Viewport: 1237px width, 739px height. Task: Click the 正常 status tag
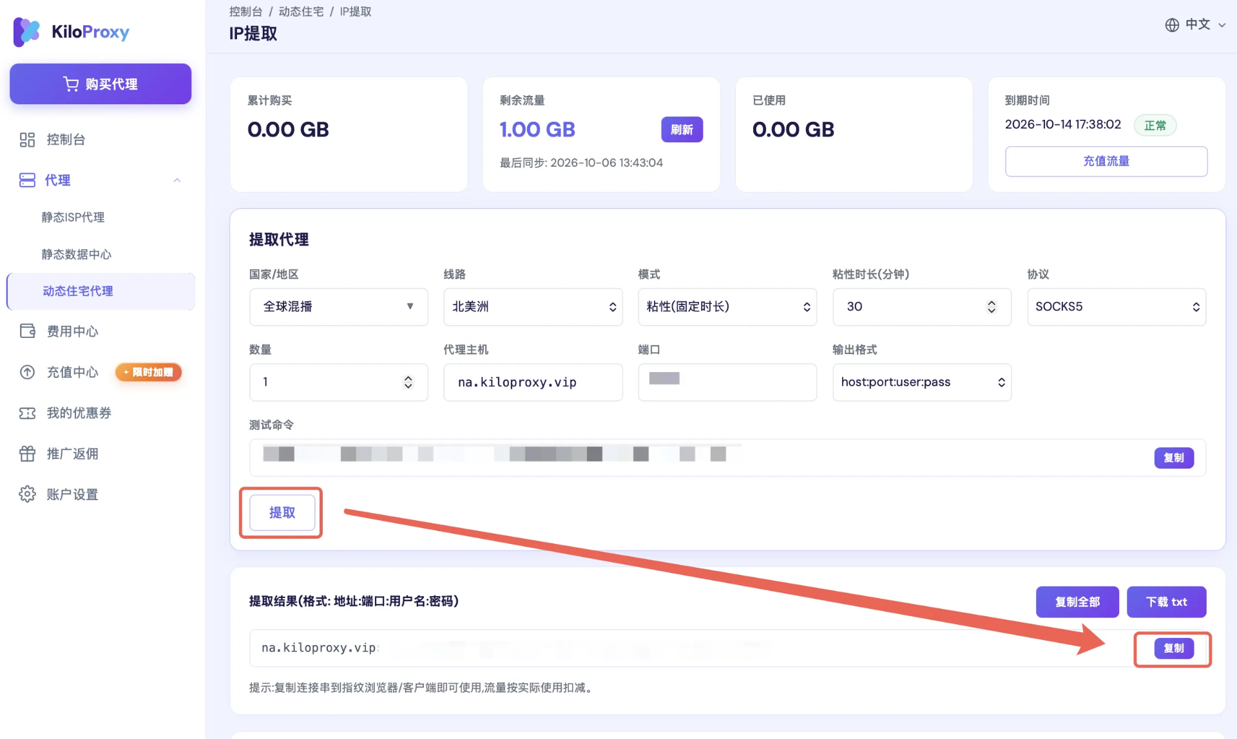tap(1155, 126)
